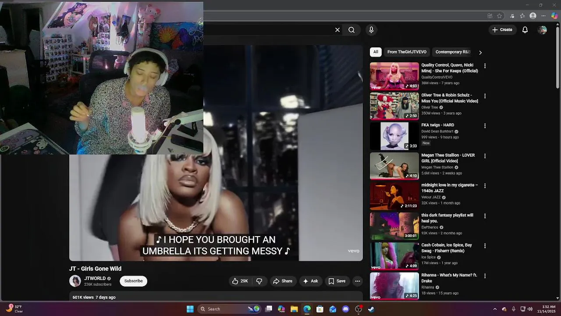Open Discord from the taskbar
This screenshot has width=561, height=316.
(346, 309)
